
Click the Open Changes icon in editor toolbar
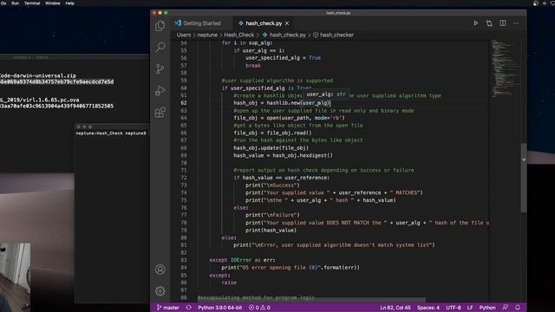489,23
